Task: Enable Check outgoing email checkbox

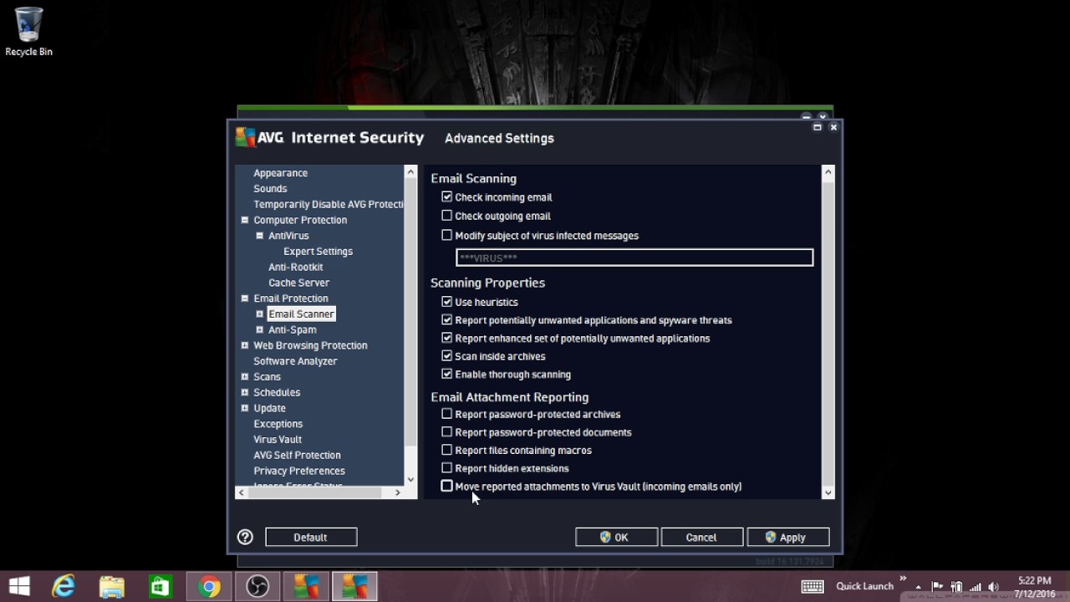Action: [x=446, y=216]
